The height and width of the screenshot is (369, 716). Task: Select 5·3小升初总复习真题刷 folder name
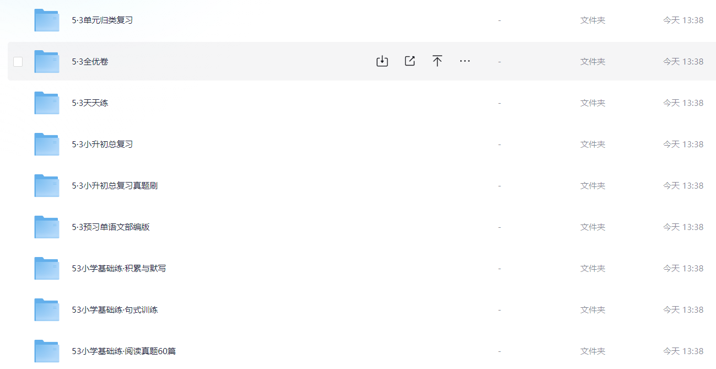(x=115, y=186)
